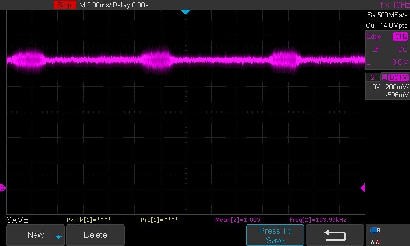Image resolution: width=410 pixels, height=246 pixels.
Task: Click the CH2 trigger source badge
Action: pyautogui.click(x=401, y=36)
